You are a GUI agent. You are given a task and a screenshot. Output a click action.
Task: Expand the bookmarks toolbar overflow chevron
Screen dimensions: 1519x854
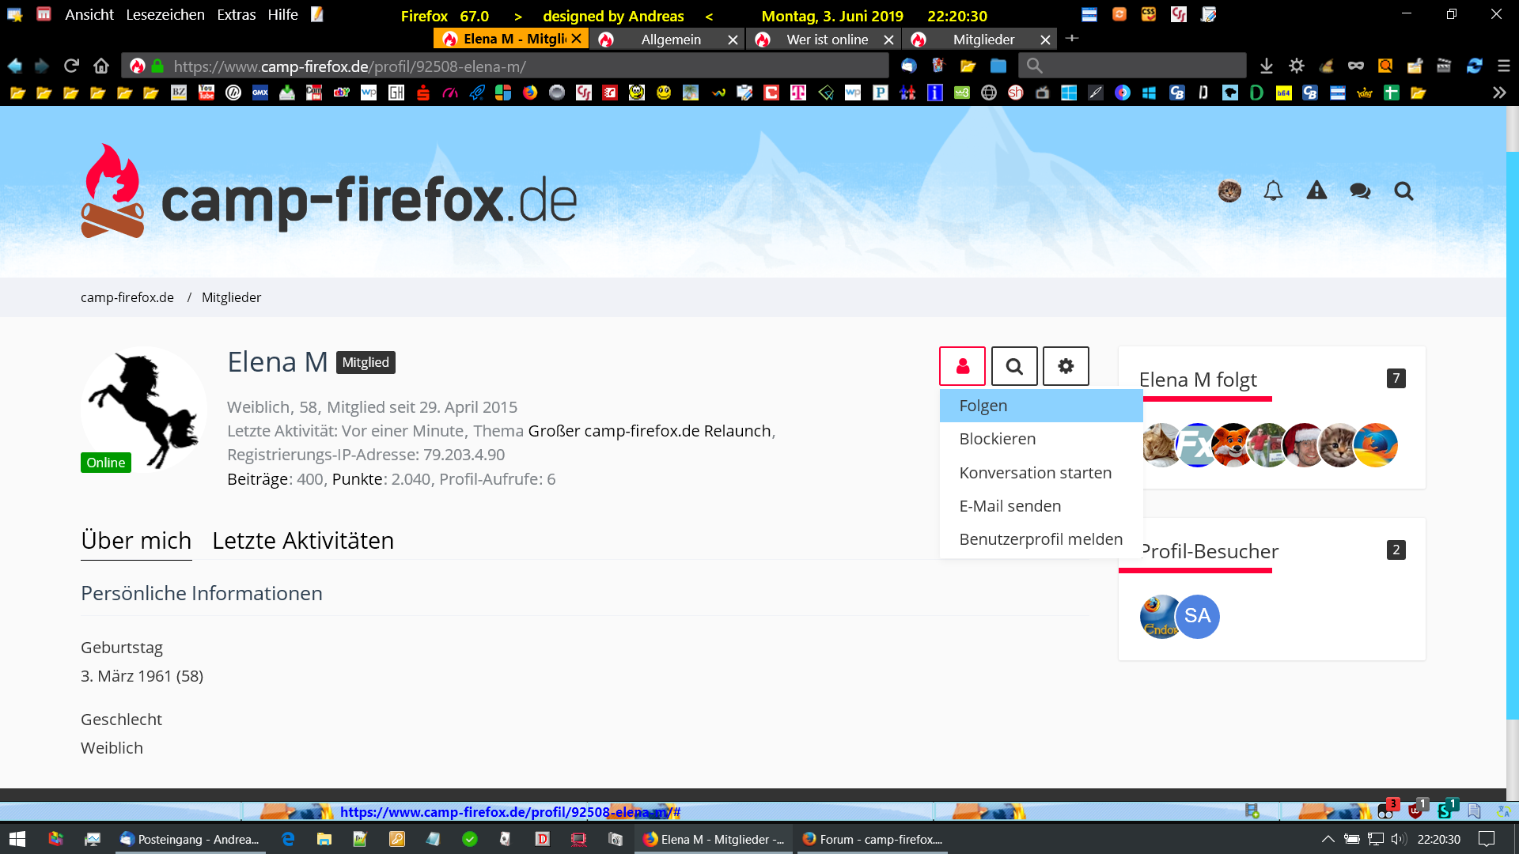[1499, 93]
